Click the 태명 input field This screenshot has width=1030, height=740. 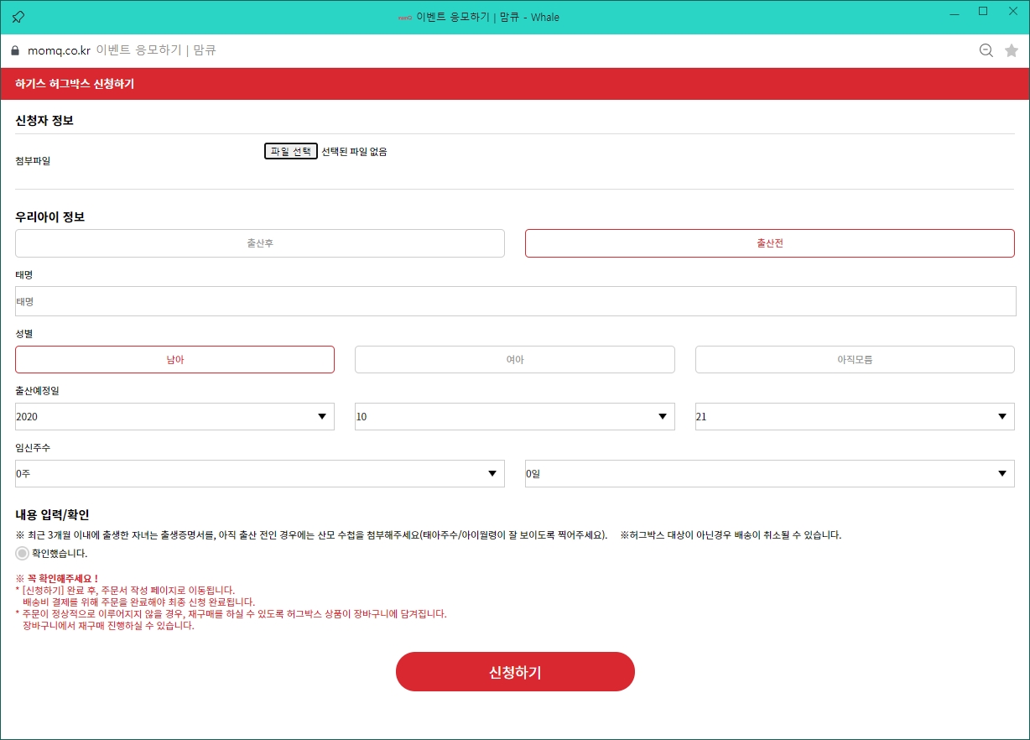(x=516, y=301)
